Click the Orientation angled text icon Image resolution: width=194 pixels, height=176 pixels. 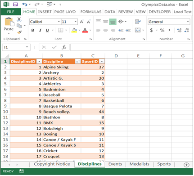[x=121, y=22]
